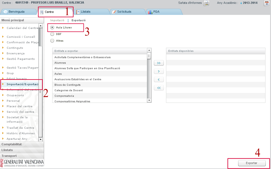
Task: Move selected entity with single right arrow
Action: click(x=159, y=71)
